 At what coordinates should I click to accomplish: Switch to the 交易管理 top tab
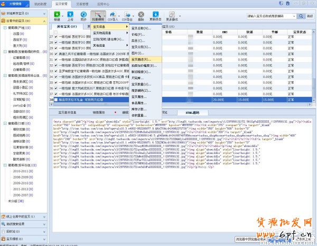tap(82, 4)
